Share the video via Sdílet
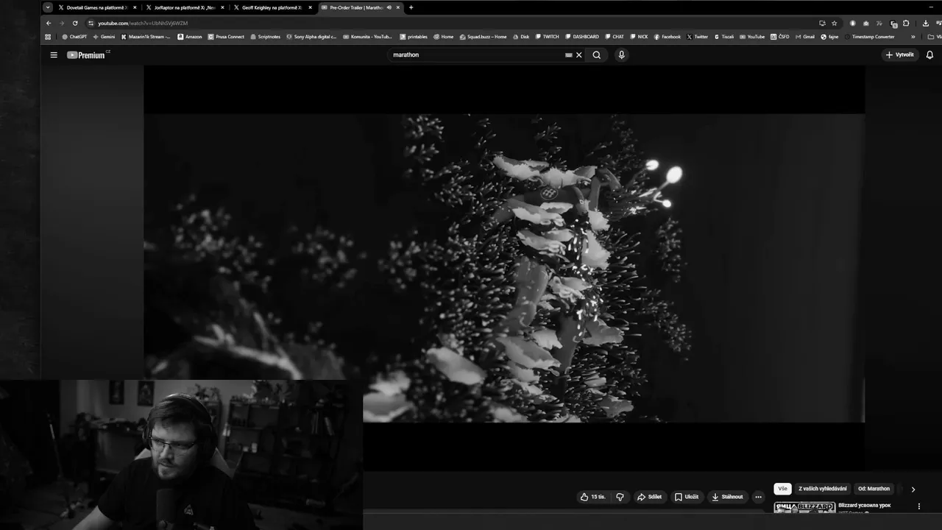The image size is (942, 530). tap(649, 497)
